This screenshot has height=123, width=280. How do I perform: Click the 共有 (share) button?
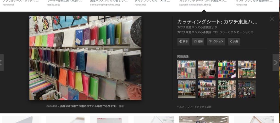pos(234,42)
